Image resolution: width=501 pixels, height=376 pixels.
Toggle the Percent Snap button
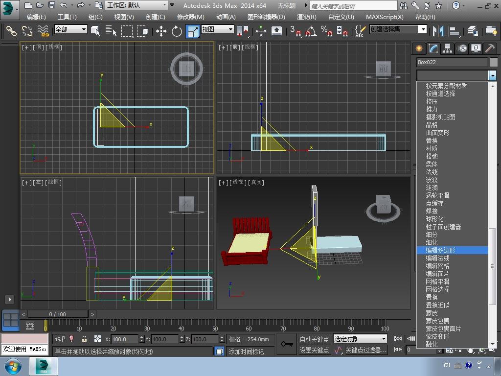[326, 31]
